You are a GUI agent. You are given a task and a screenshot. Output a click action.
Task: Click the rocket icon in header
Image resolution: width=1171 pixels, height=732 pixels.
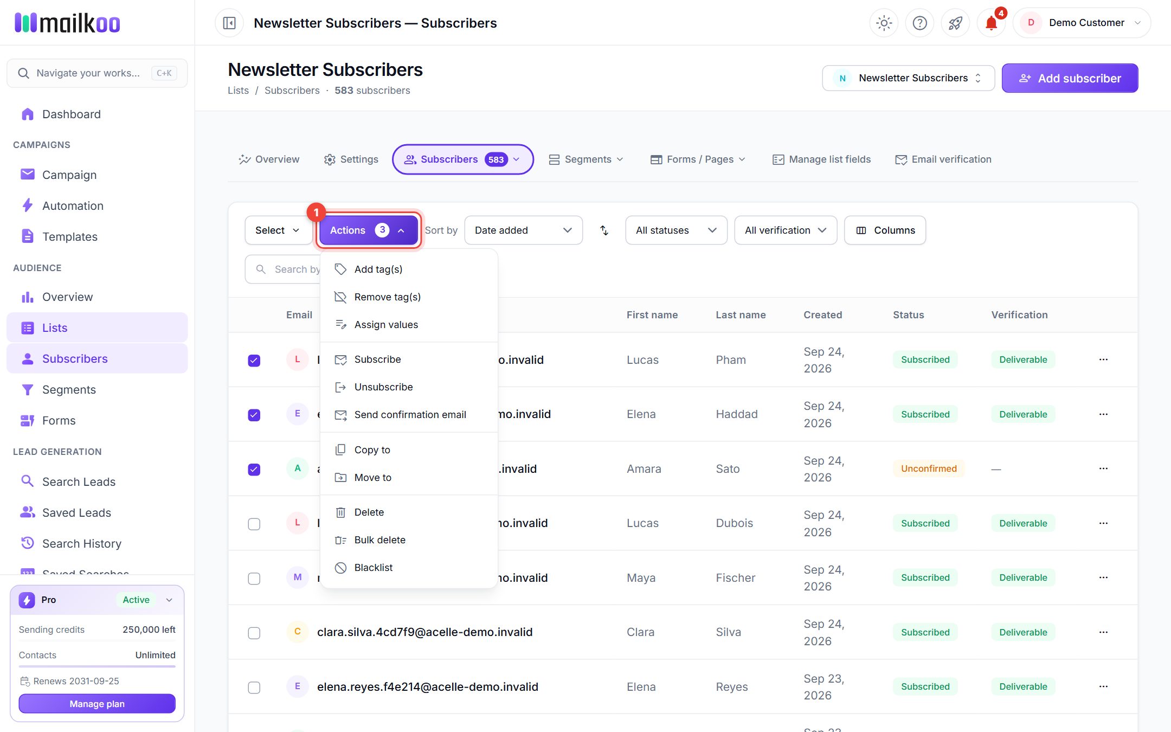click(955, 23)
